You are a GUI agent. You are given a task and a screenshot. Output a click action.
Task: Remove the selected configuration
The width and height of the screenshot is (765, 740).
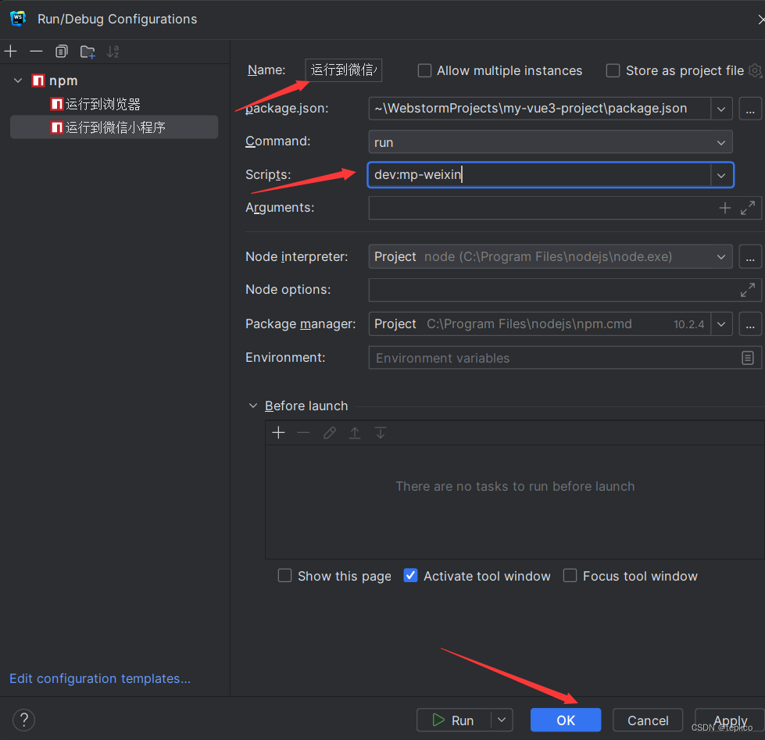pos(36,52)
